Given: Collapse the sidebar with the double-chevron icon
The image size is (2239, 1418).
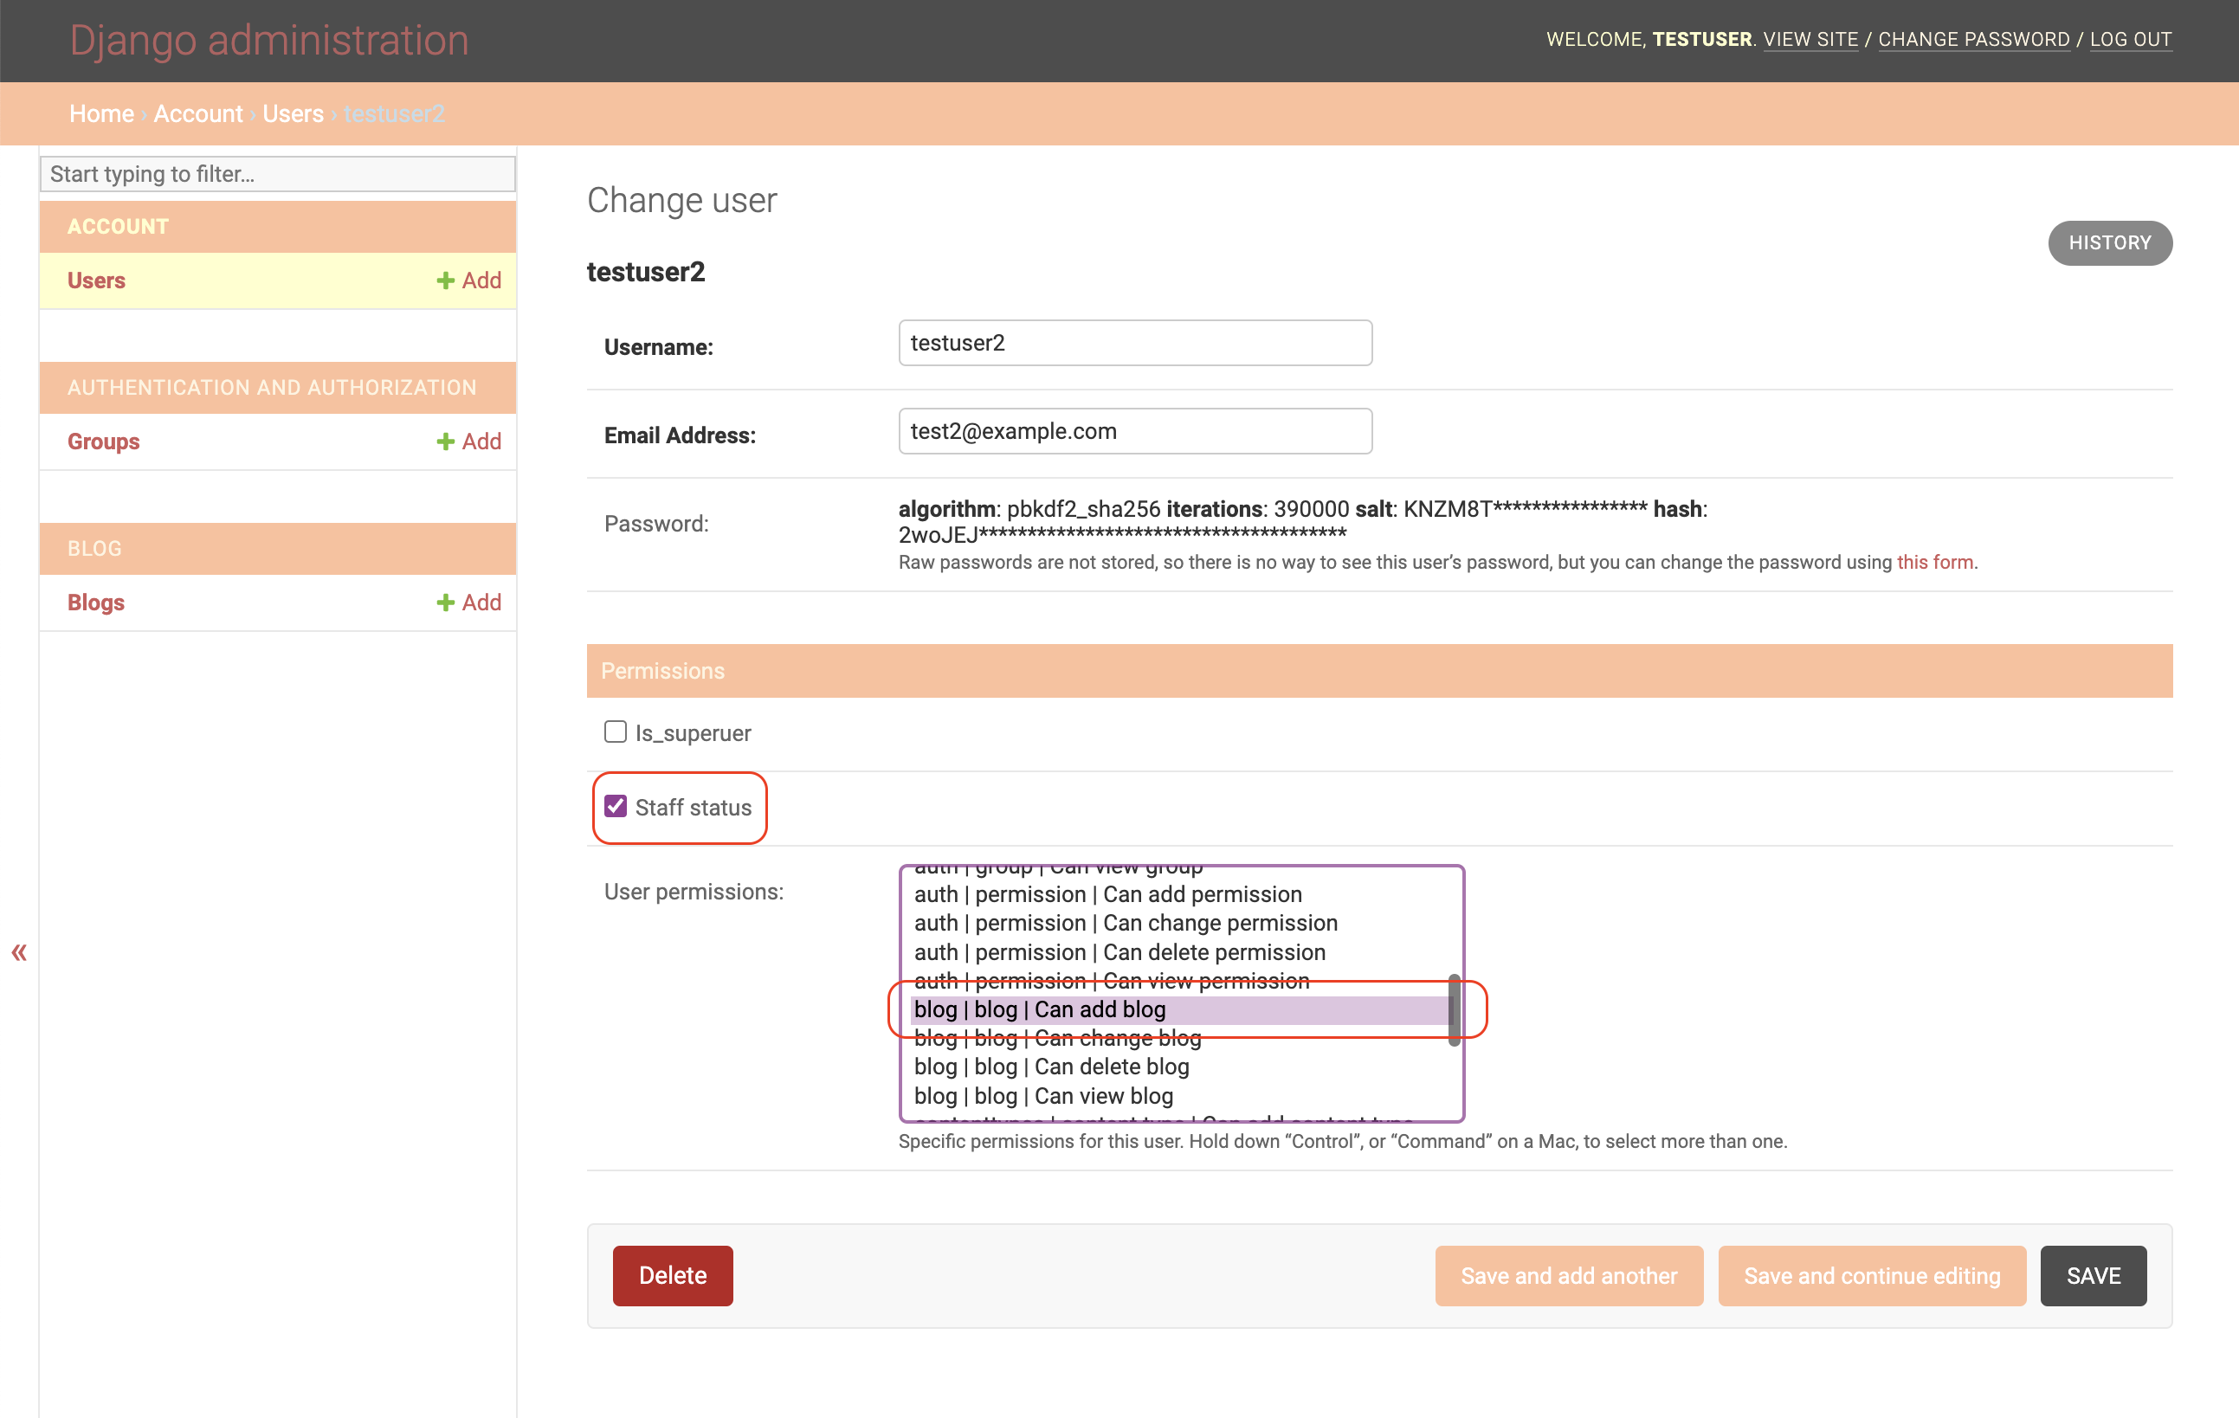Looking at the screenshot, I should pos(20,952).
